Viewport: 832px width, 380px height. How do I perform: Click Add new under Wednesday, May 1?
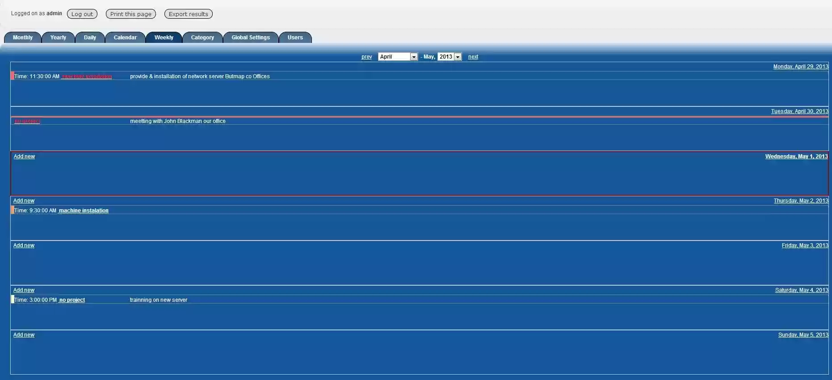[24, 156]
